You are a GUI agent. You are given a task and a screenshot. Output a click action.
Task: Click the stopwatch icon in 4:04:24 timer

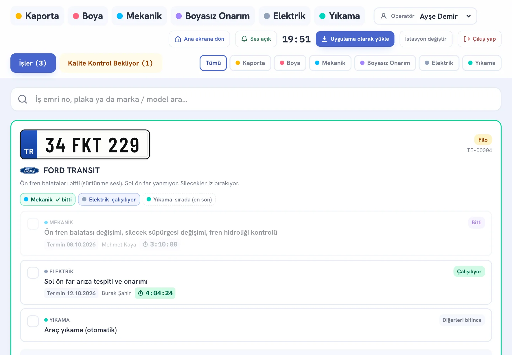pos(141,293)
